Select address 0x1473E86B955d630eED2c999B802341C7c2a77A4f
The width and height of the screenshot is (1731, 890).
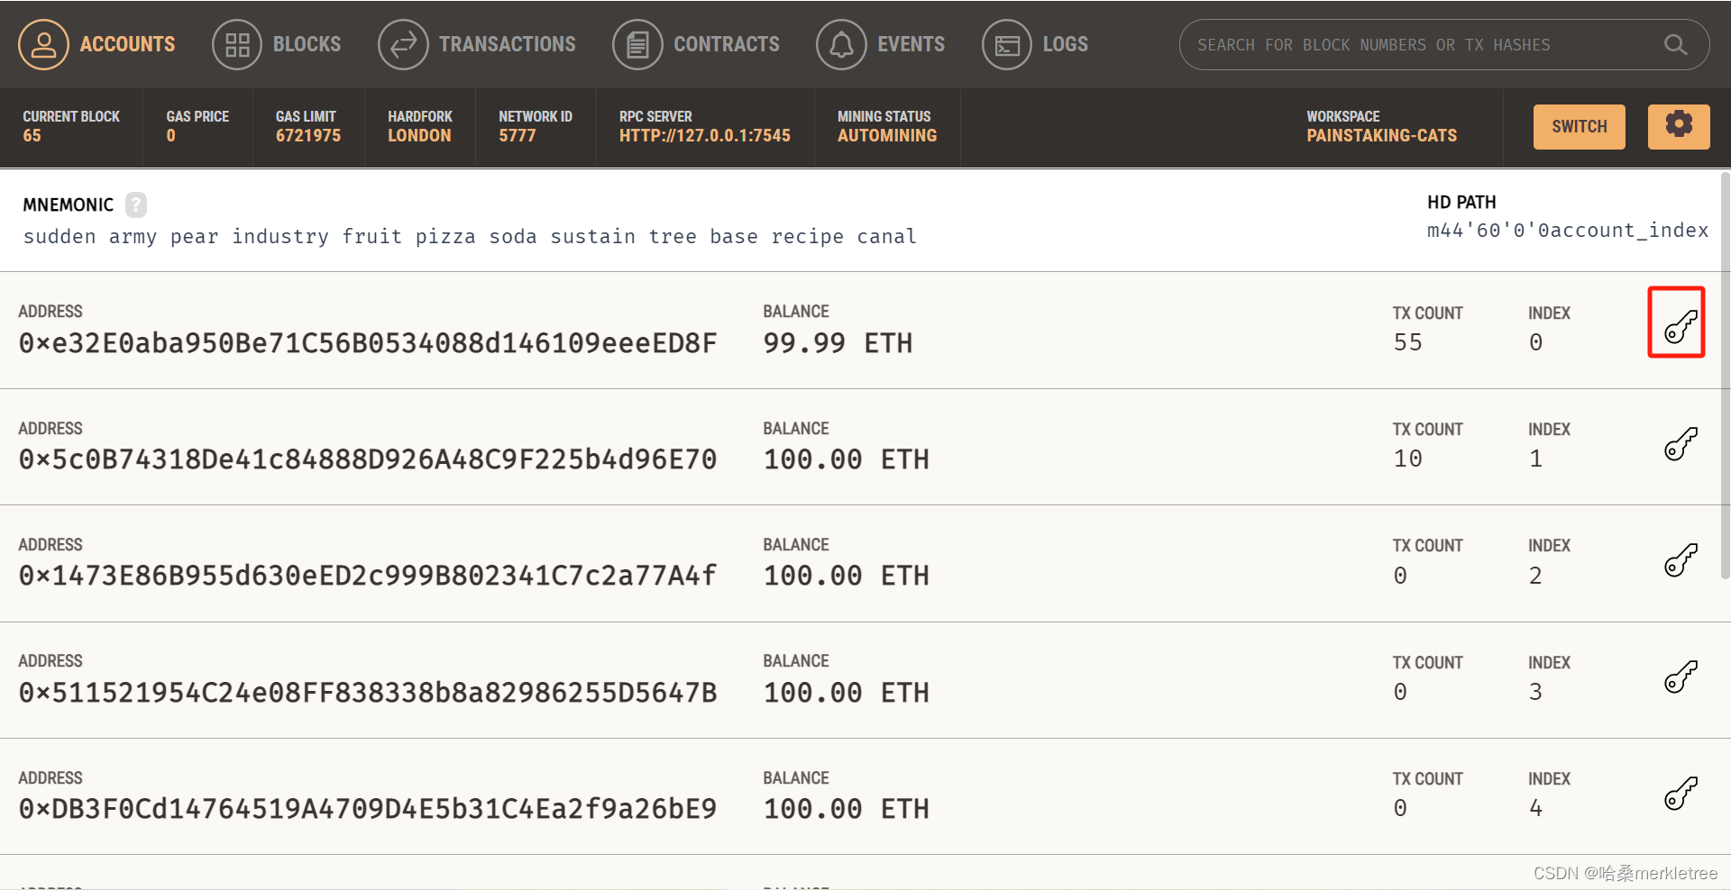click(x=368, y=576)
